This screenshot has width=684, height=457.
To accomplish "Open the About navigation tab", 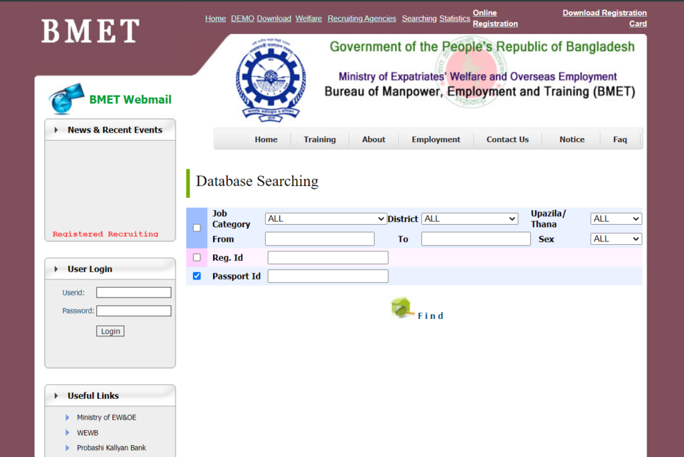I will point(373,139).
